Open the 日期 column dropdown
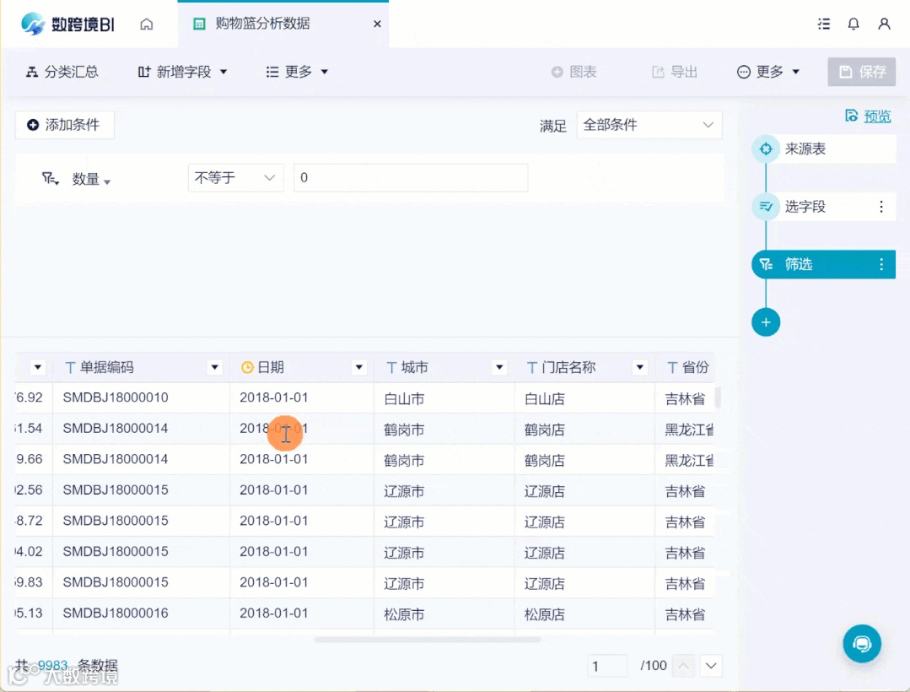The height and width of the screenshot is (692, 910). [x=359, y=367]
